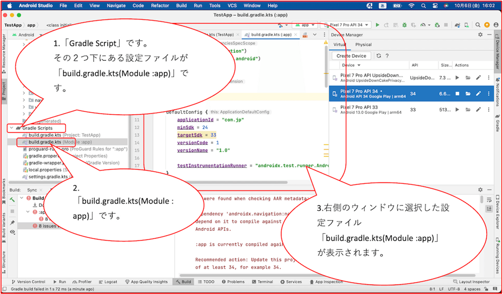Toggle the read-only lock icon in status bar
Screen dimensions: 503x294
coord(487,289)
